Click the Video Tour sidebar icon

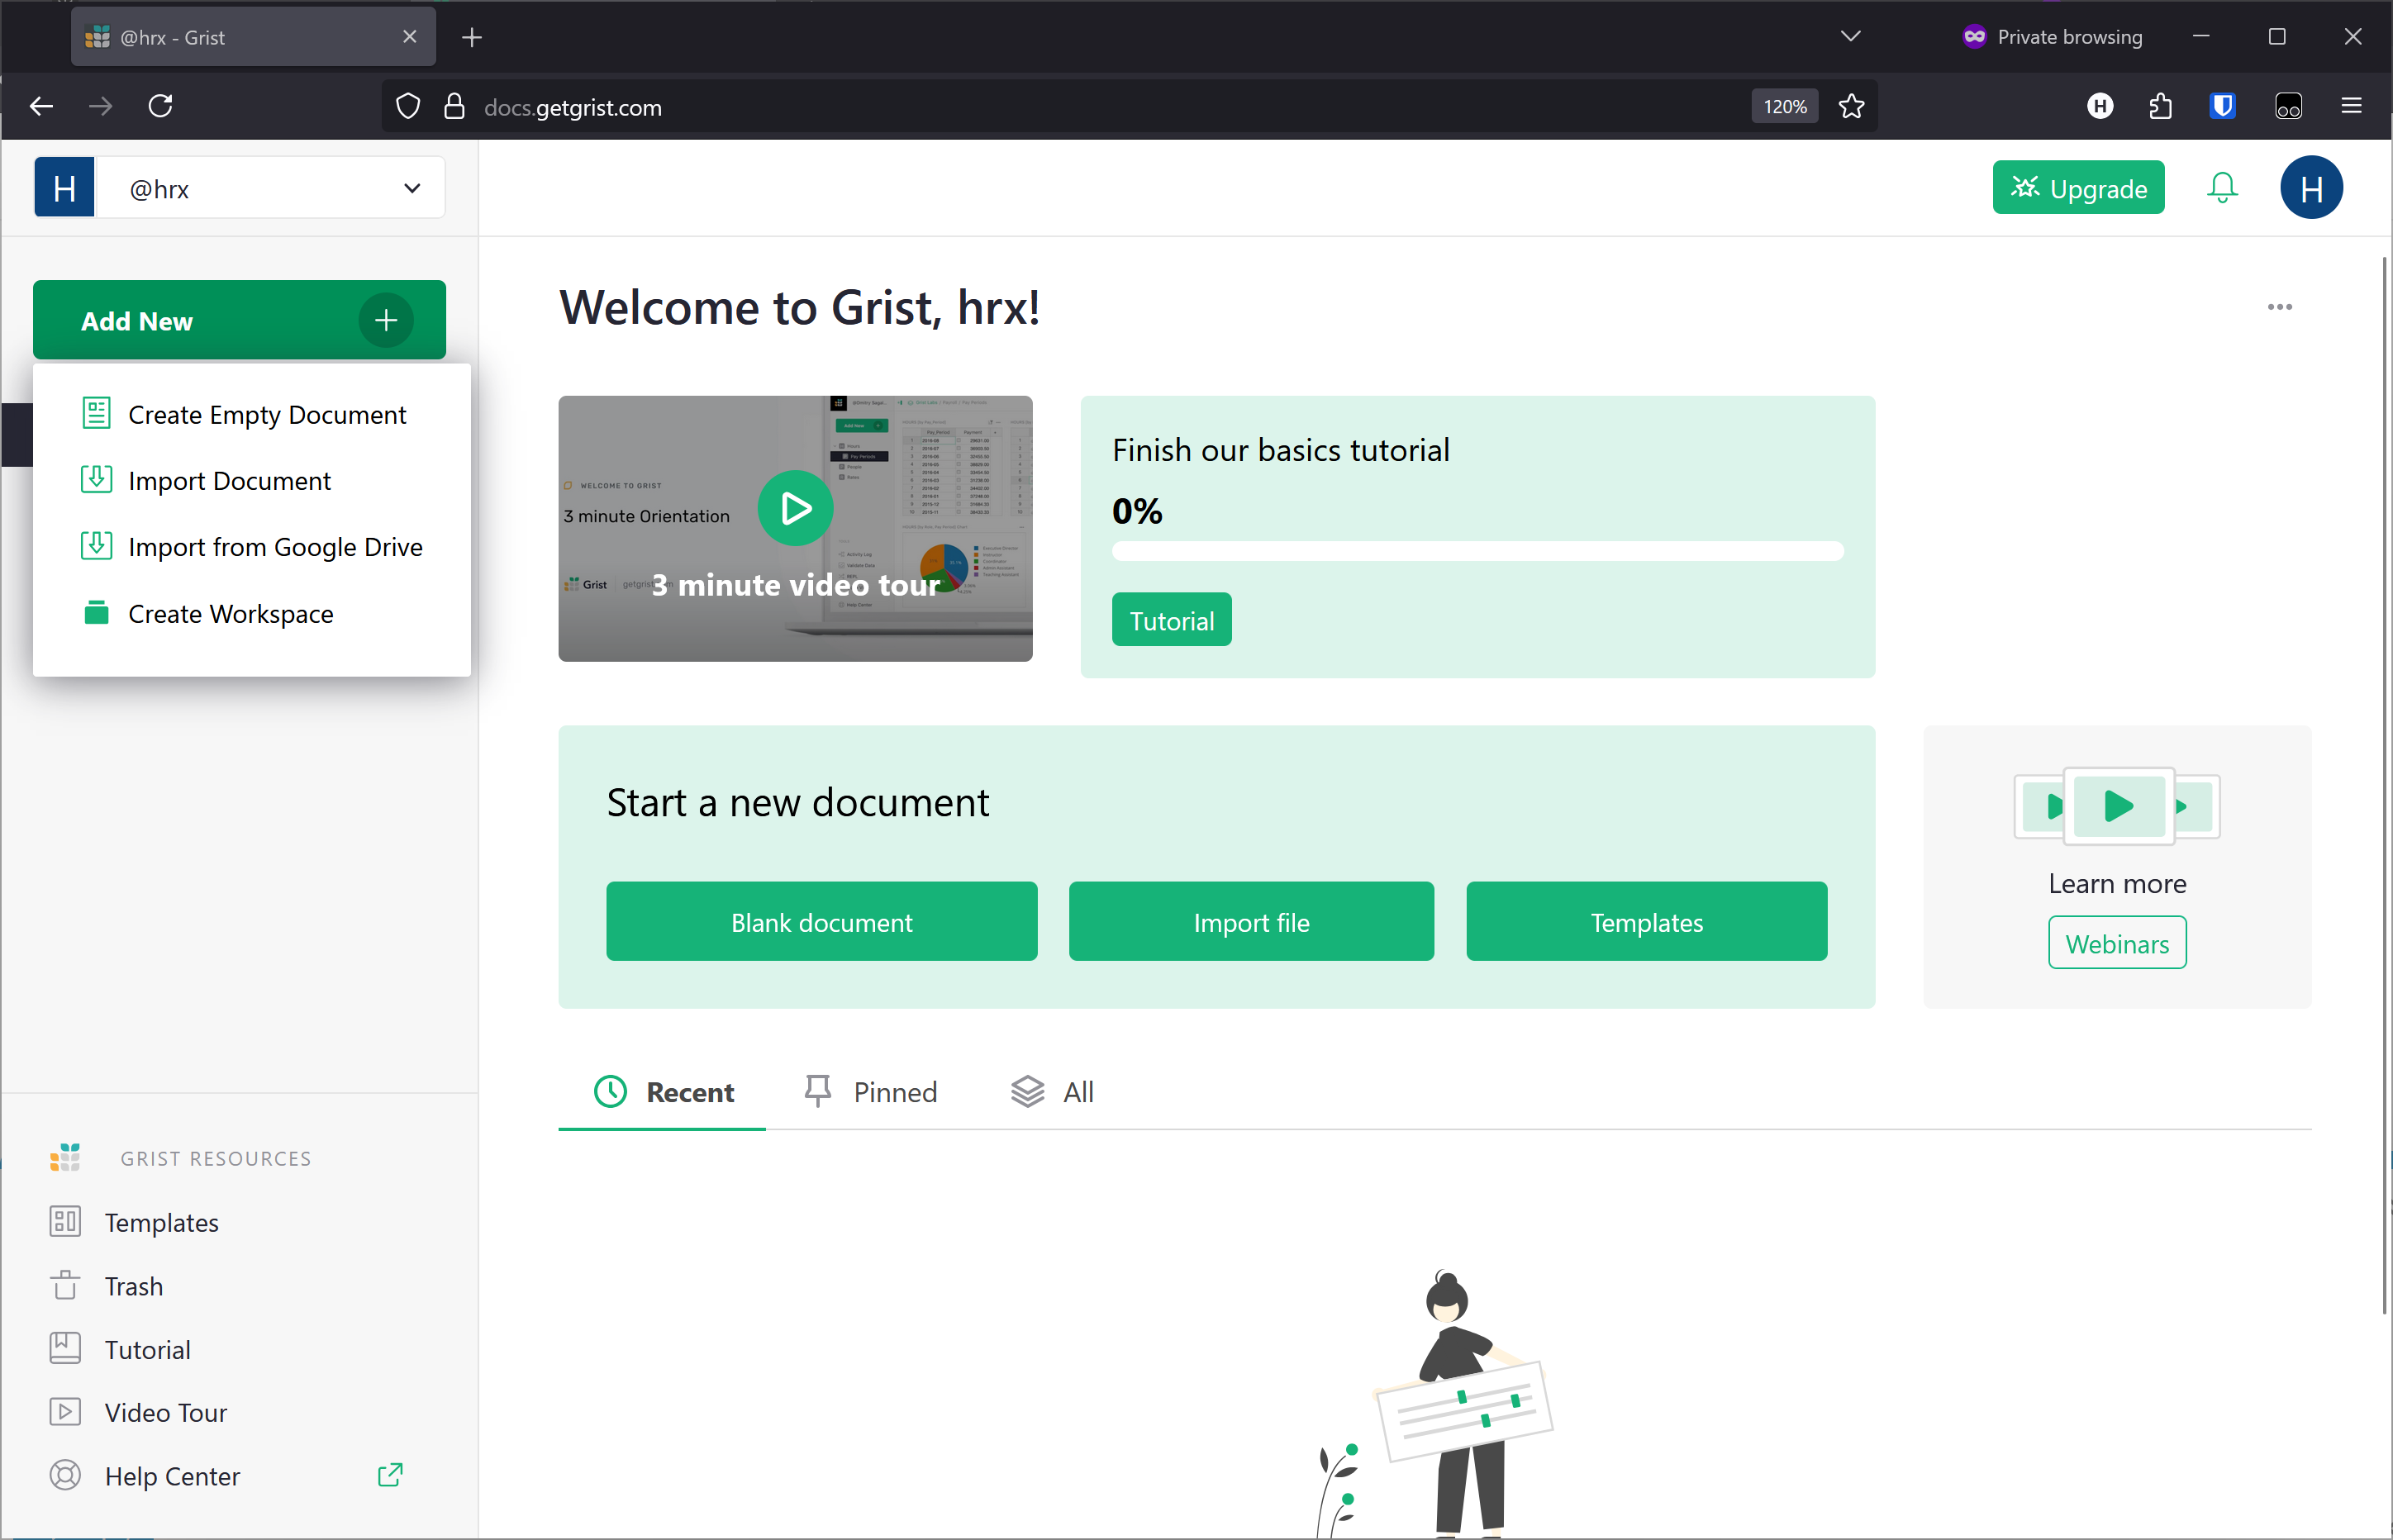point(65,1412)
